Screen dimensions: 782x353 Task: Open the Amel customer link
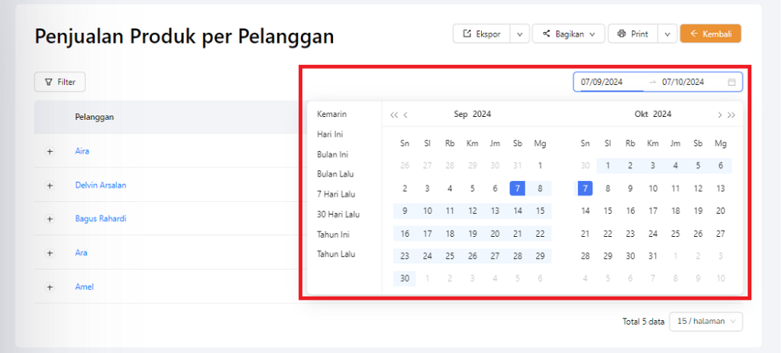coord(84,287)
